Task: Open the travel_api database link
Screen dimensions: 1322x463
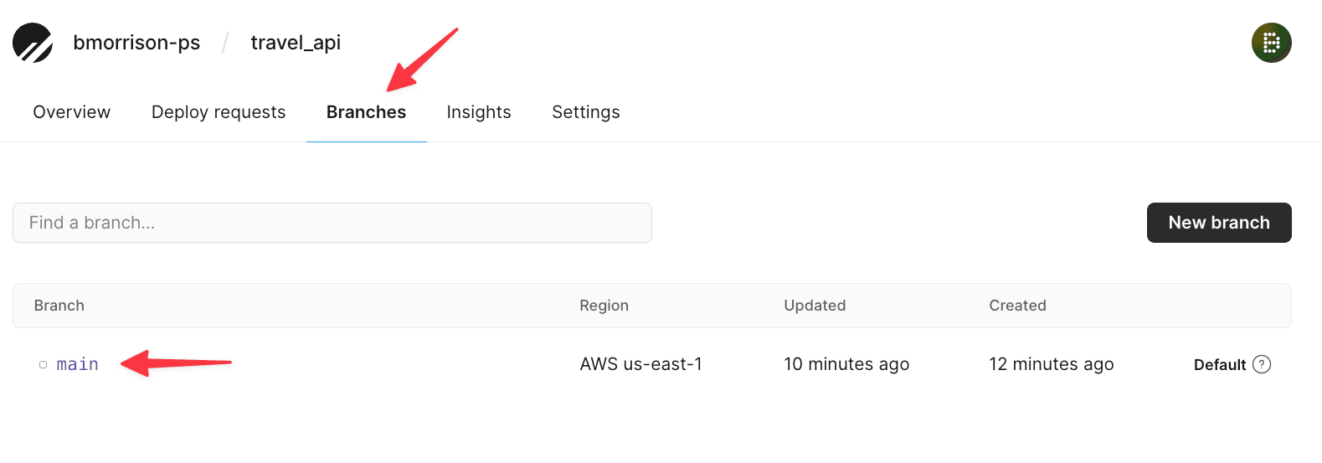Action: [296, 43]
